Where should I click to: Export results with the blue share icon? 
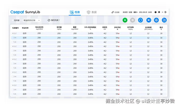tap(164, 20)
